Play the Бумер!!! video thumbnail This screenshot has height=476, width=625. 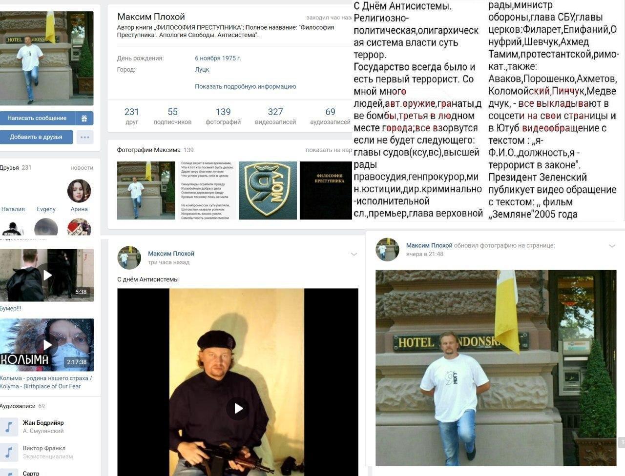tap(46, 275)
